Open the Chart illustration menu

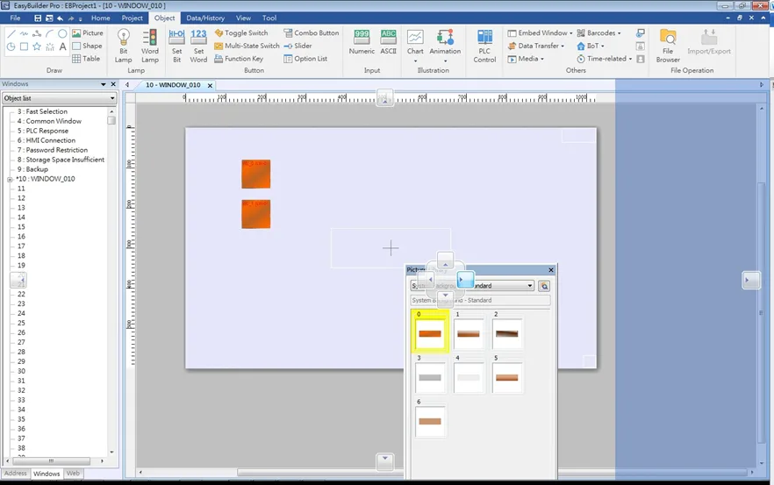[x=415, y=46]
